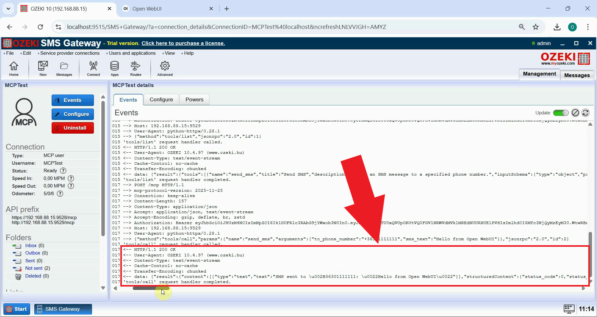Viewport: 597px width, 317px height.
Task: Click the Not sent folder envelope icon
Action: point(17,269)
